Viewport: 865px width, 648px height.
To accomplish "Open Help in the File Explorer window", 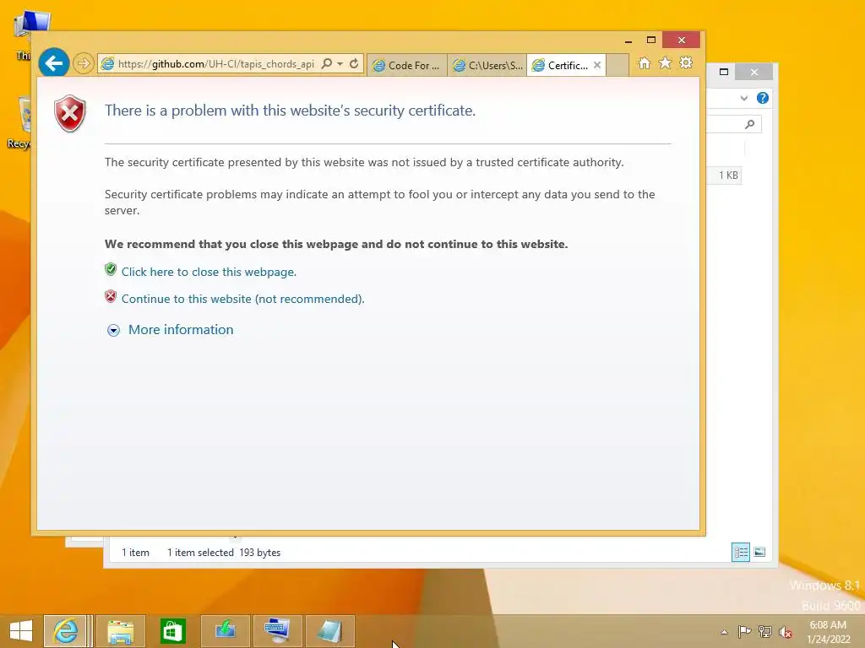I will tap(763, 98).
